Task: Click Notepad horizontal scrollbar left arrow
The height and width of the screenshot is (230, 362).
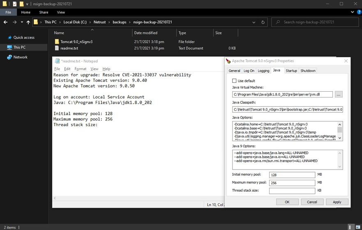Action: click(55, 198)
